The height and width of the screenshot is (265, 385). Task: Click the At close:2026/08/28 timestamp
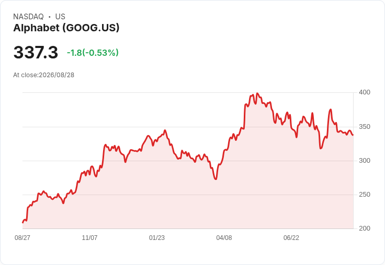[44, 75]
